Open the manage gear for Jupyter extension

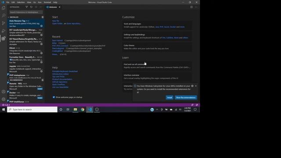tap(41, 71)
